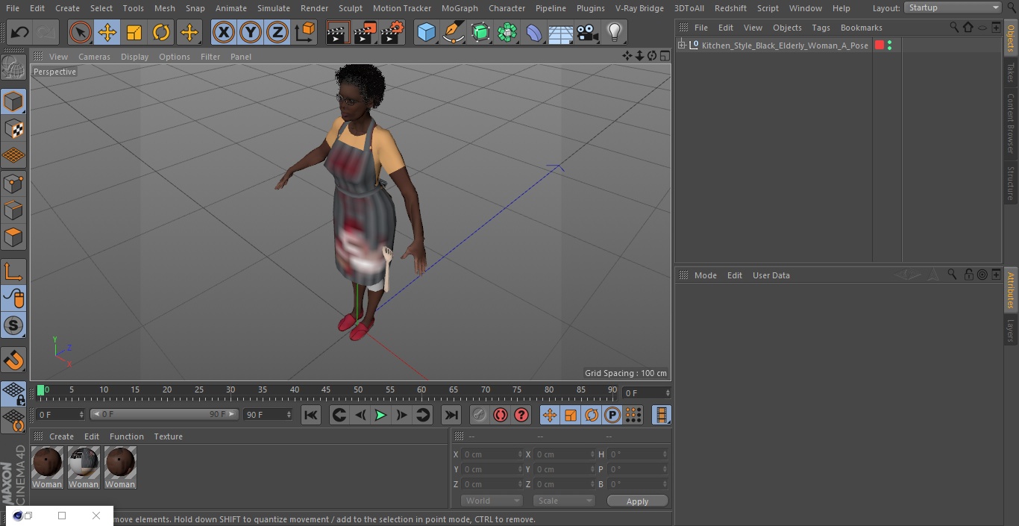Add a Light object

point(614,32)
